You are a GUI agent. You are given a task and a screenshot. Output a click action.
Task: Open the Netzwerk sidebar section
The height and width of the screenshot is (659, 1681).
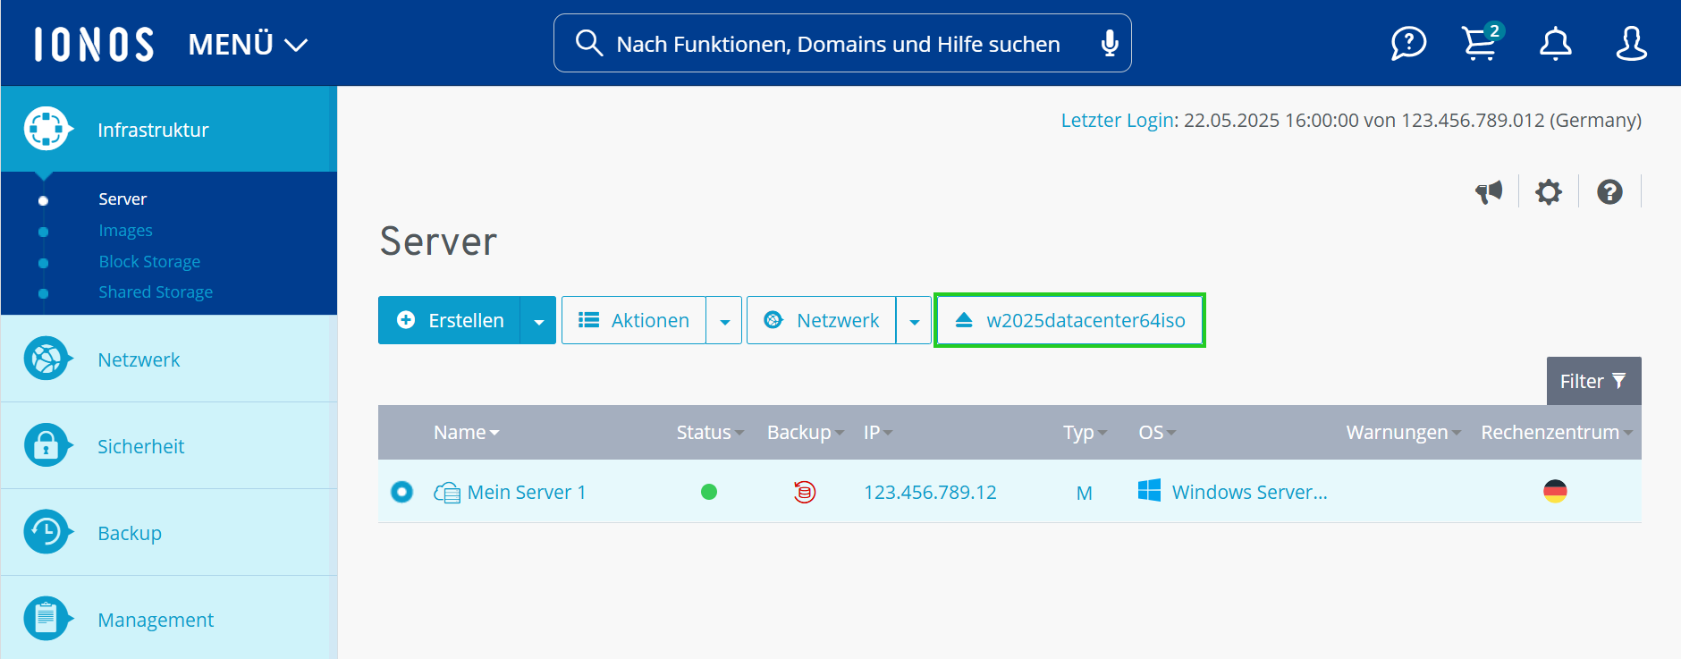169,359
